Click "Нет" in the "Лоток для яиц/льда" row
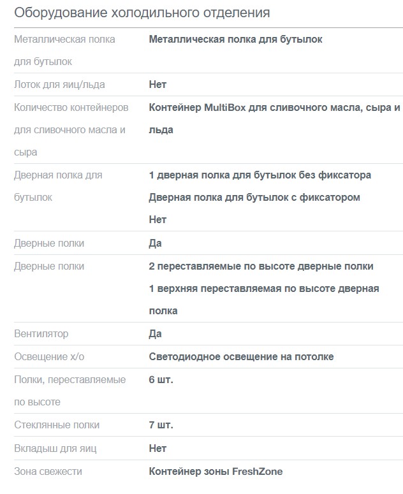403x494 pixels. 158,84
